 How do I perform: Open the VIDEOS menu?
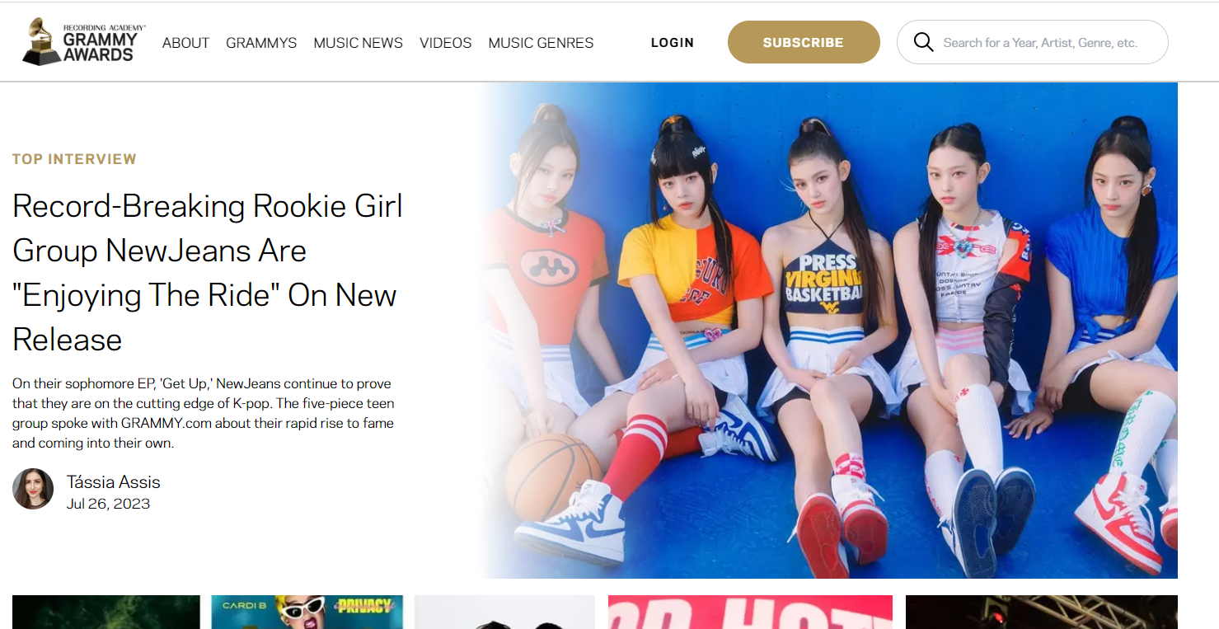pyautogui.click(x=445, y=43)
